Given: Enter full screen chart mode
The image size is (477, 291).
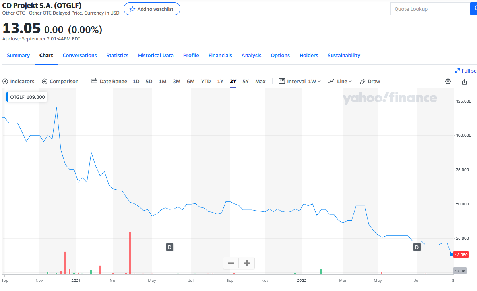Looking at the screenshot, I should (466, 71).
